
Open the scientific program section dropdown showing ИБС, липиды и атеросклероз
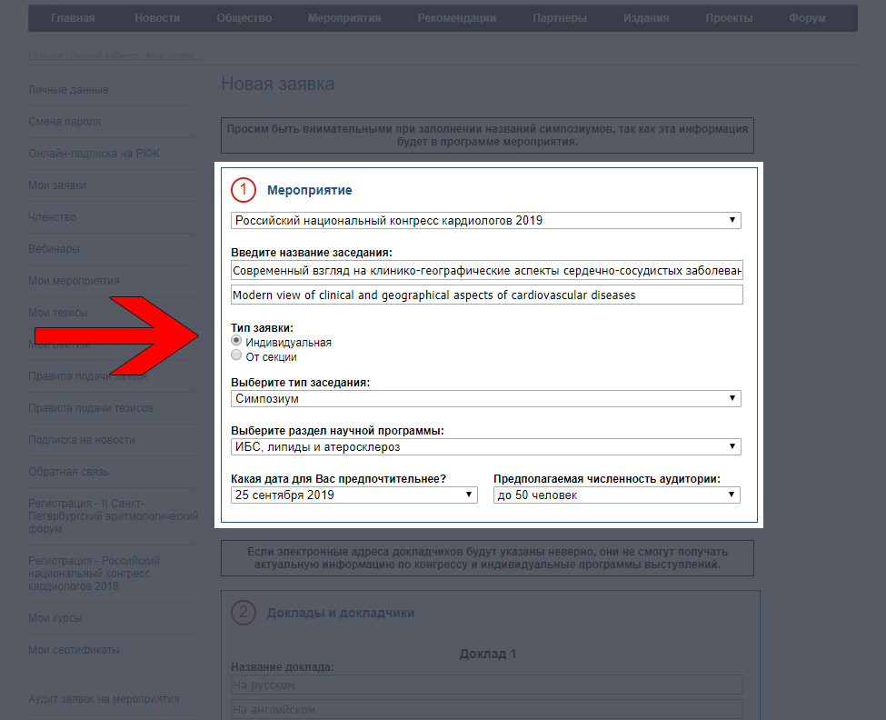tap(486, 447)
